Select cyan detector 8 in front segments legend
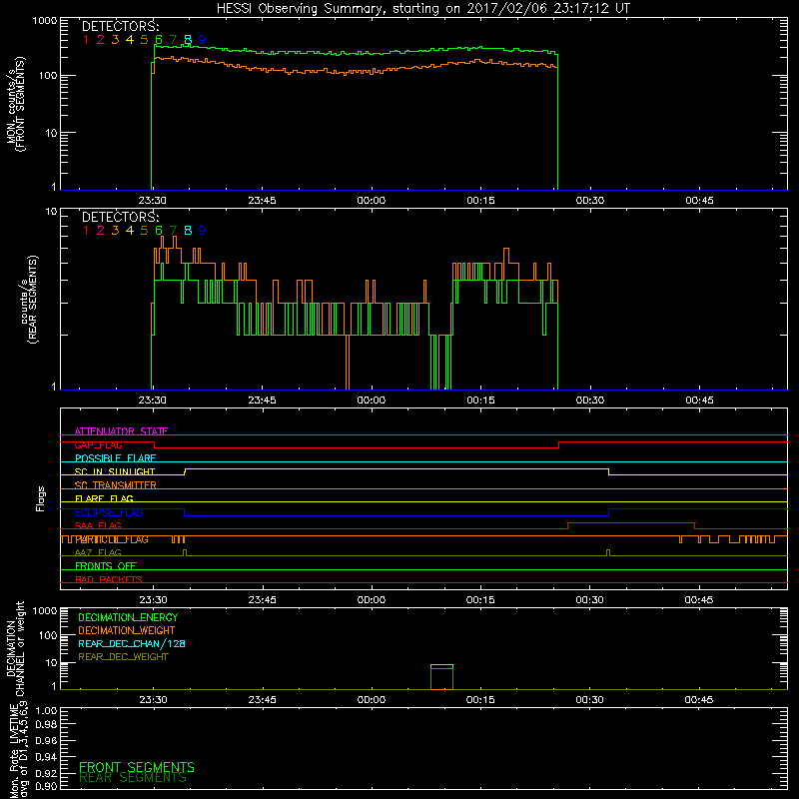Image resolution: width=799 pixels, height=799 pixels. click(188, 40)
